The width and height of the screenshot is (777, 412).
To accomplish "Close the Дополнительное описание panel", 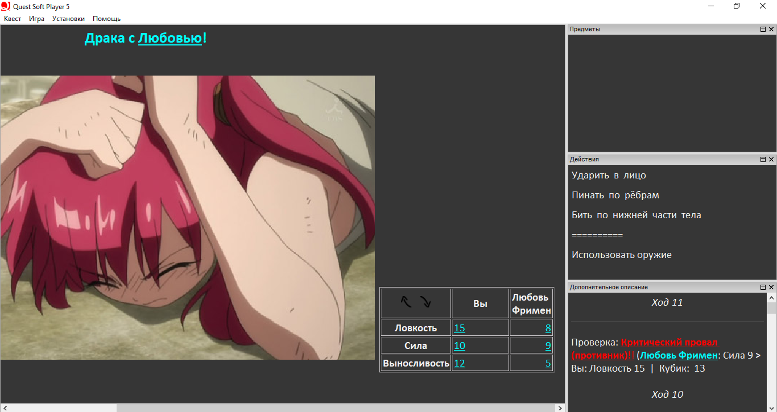I will click(x=771, y=287).
